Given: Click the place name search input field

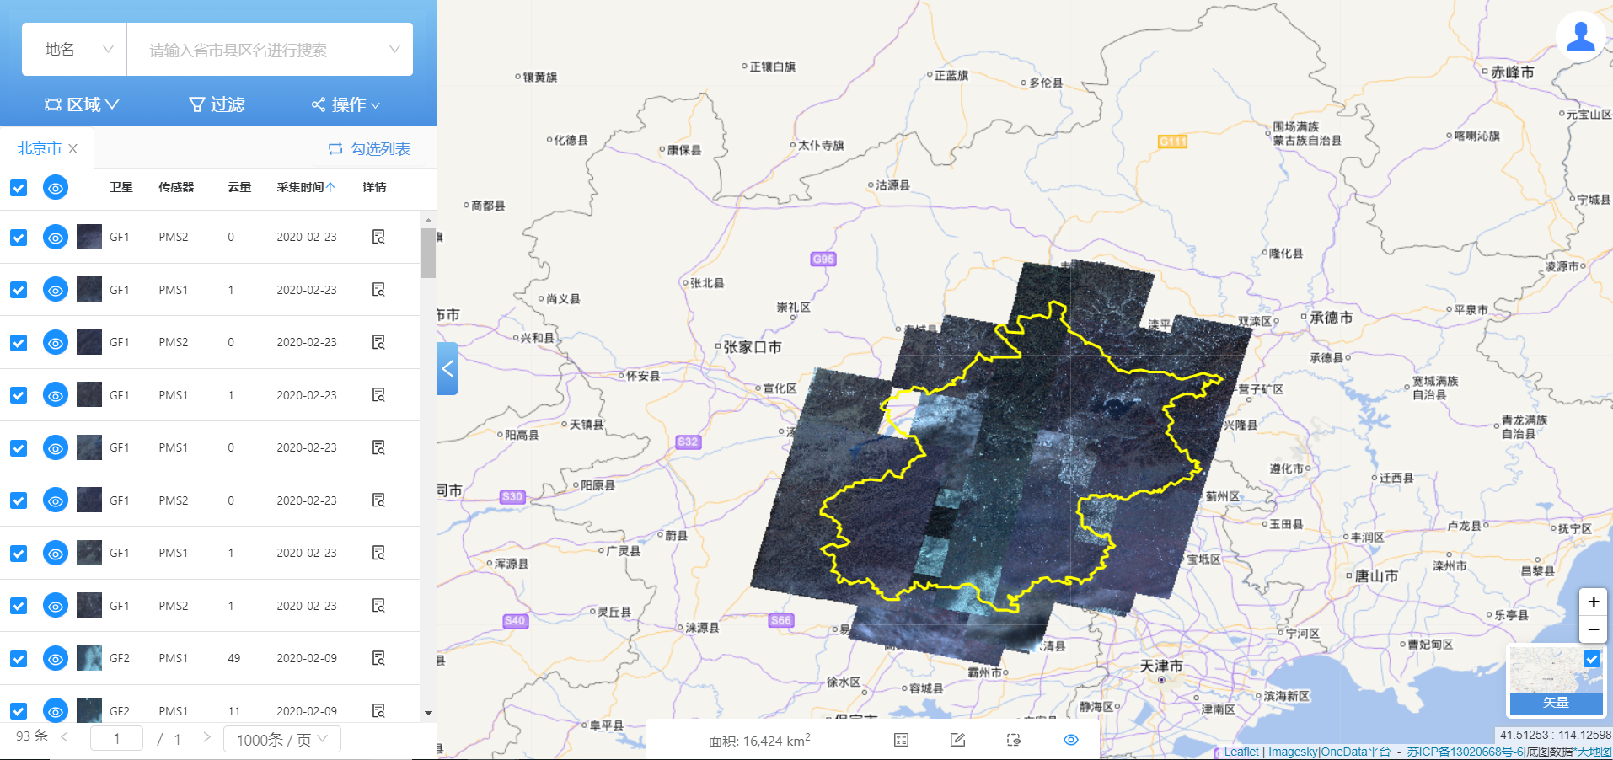Looking at the screenshot, I should (x=261, y=50).
